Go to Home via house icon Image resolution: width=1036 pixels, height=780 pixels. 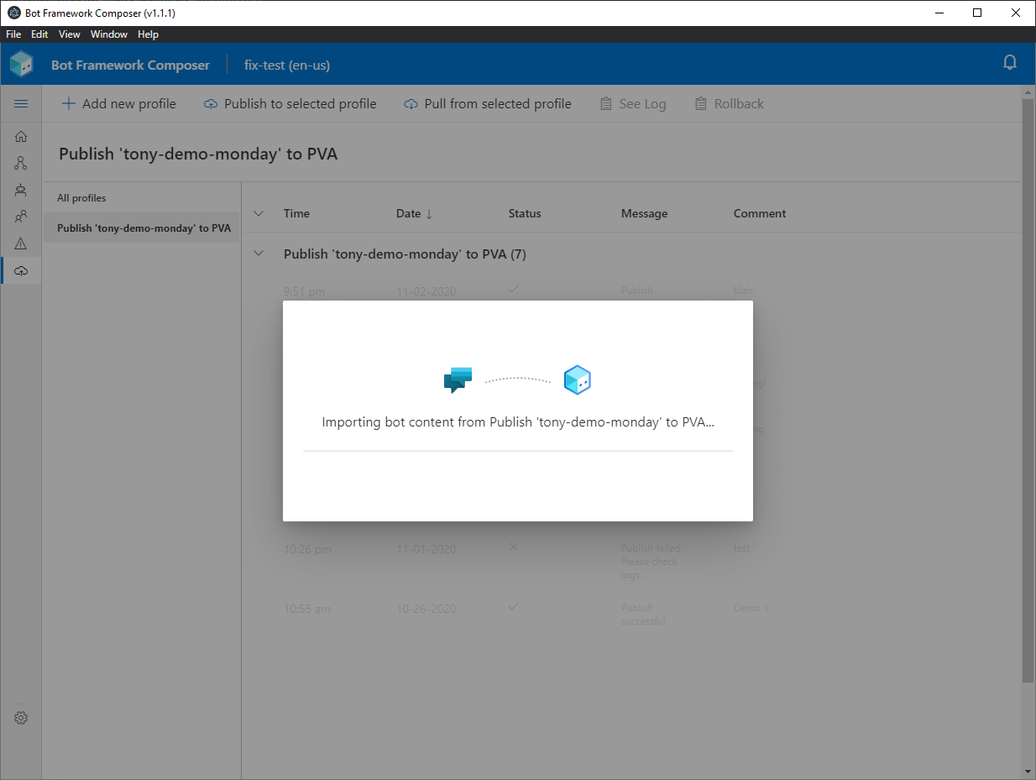(21, 136)
